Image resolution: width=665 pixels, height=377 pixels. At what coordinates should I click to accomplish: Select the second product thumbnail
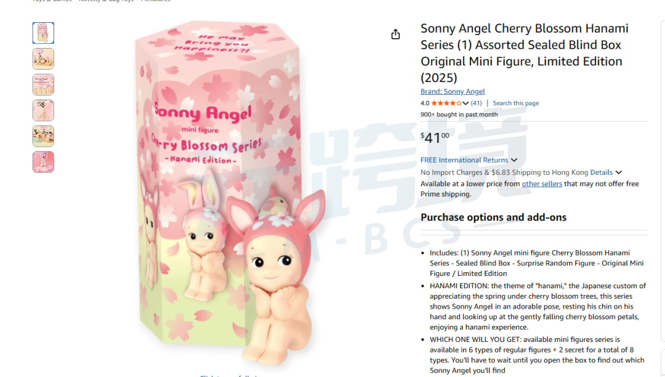pyautogui.click(x=43, y=59)
